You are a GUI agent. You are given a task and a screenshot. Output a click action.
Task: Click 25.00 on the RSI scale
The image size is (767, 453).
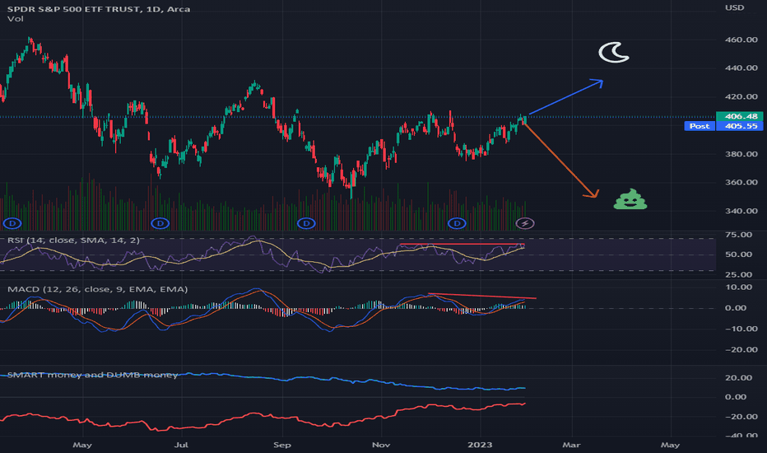pyautogui.click(x=739, y=274)
